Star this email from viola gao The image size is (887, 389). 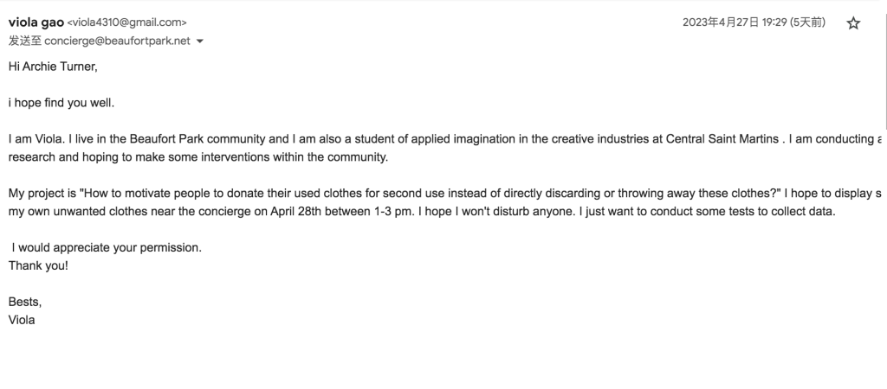click(853, 23)
